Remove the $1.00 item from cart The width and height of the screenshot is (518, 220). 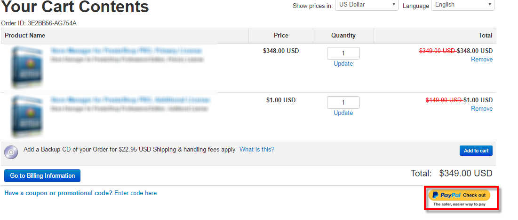(x=482, y=108)
